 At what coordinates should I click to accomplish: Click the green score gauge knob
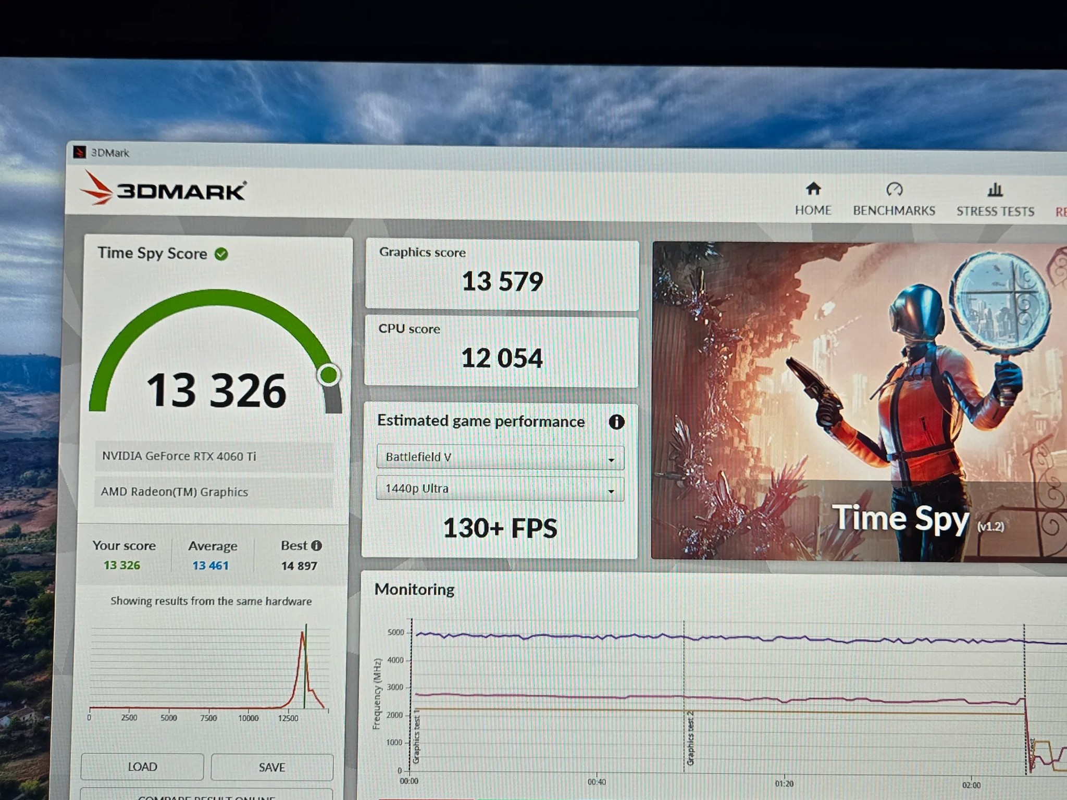point(329,375)
